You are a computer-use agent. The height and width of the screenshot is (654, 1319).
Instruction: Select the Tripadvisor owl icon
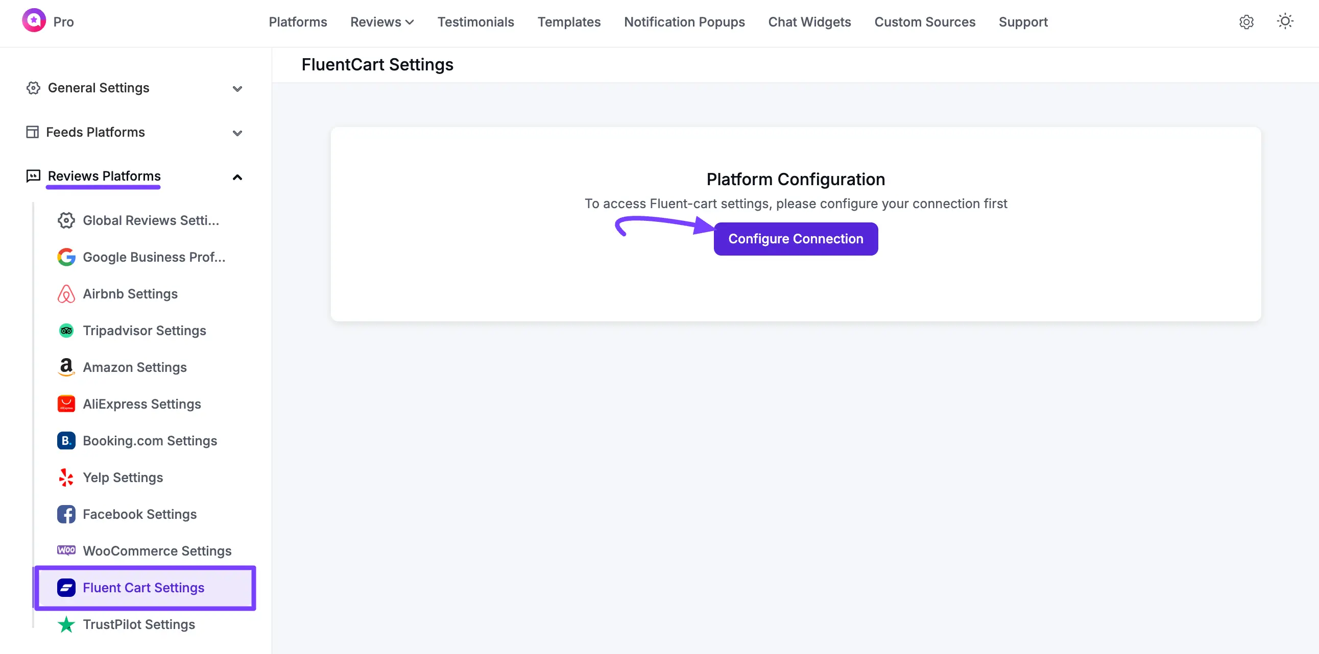pos(66,331)
